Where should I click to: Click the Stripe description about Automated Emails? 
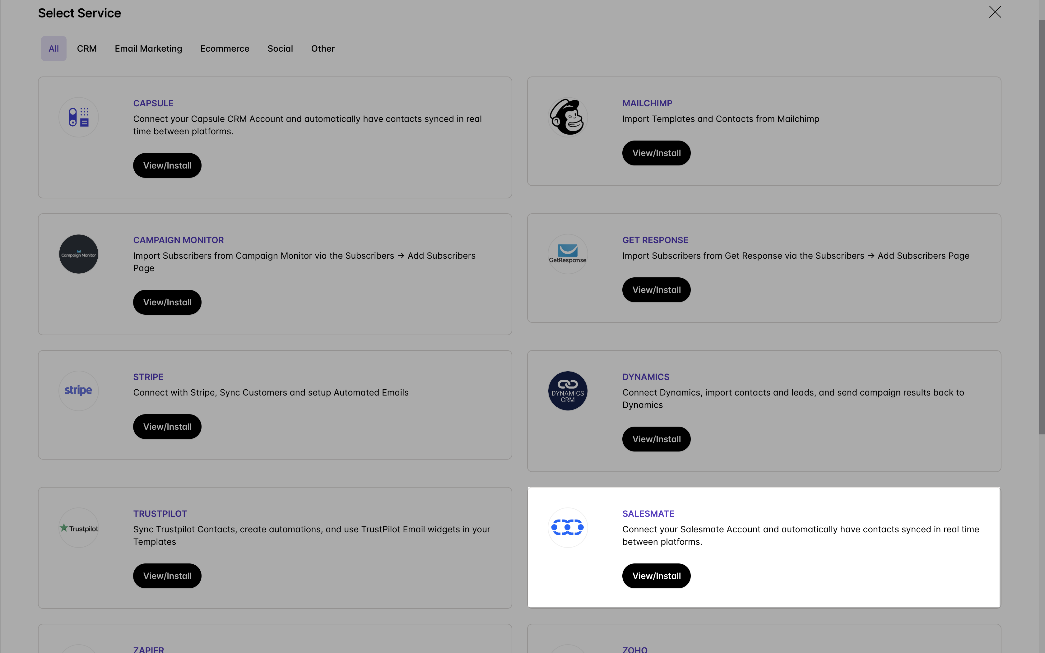pyautogui.click(x=271, y=392)
